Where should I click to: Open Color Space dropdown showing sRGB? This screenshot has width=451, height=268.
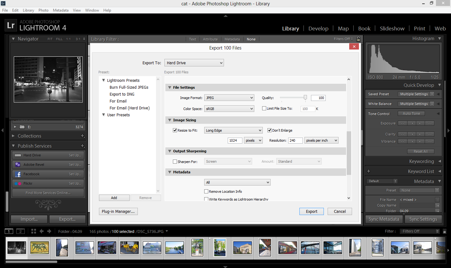[229, 109]
